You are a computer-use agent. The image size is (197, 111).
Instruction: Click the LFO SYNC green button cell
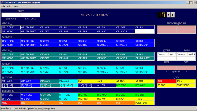click(x=125, y=85)
